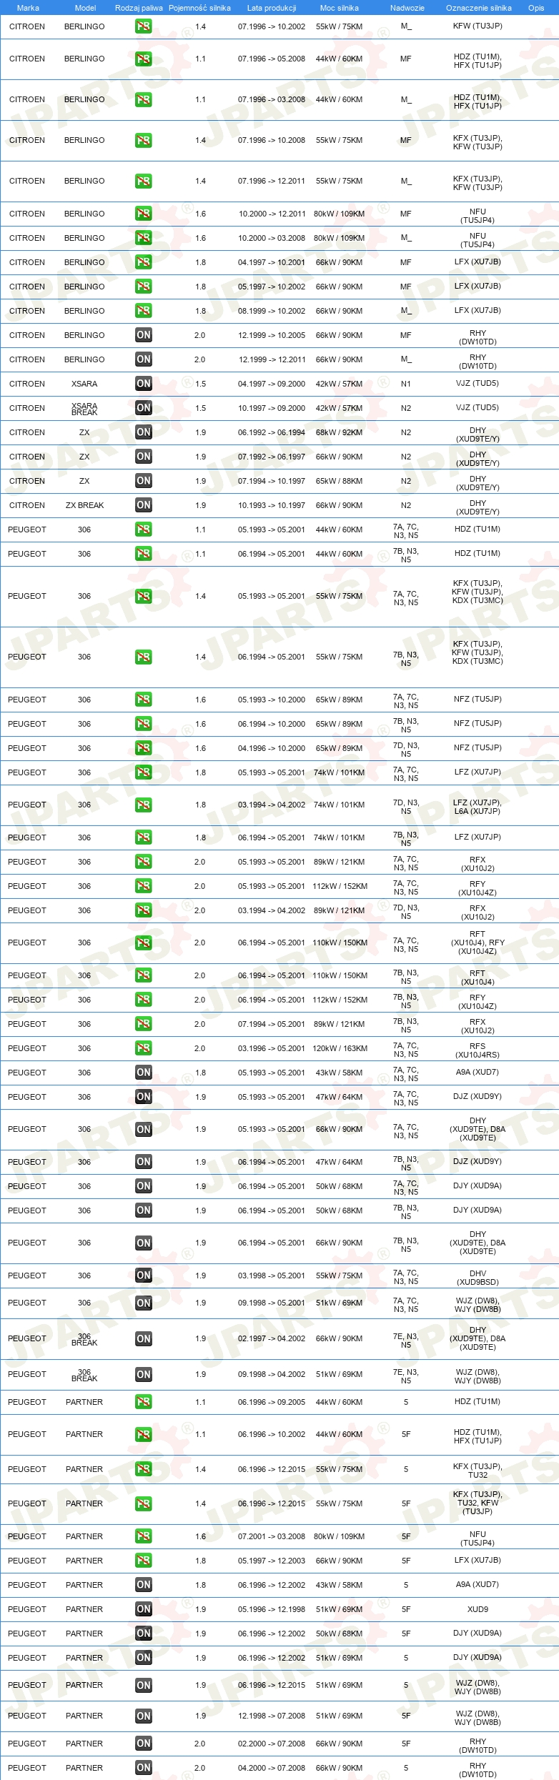Click the Pojemność silnika column header
The height and width of the screenshot is (1780, 559).
click(199, 8)
